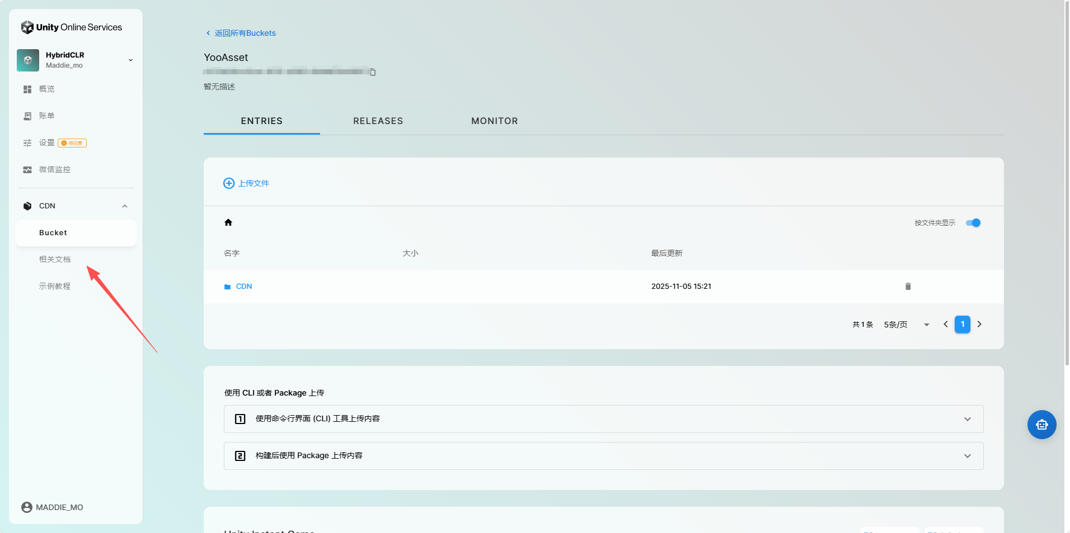The width and height of the screenshot is (1070, 533).
Task: Copy the bucket ID with copy icon
Action: [x=373, y=72]
